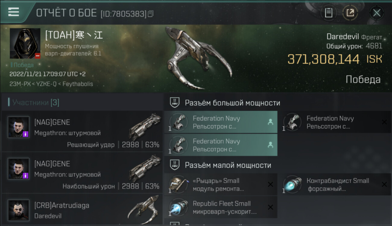
Task: Click the low-power slot shield icon
Action: [175, 165]
